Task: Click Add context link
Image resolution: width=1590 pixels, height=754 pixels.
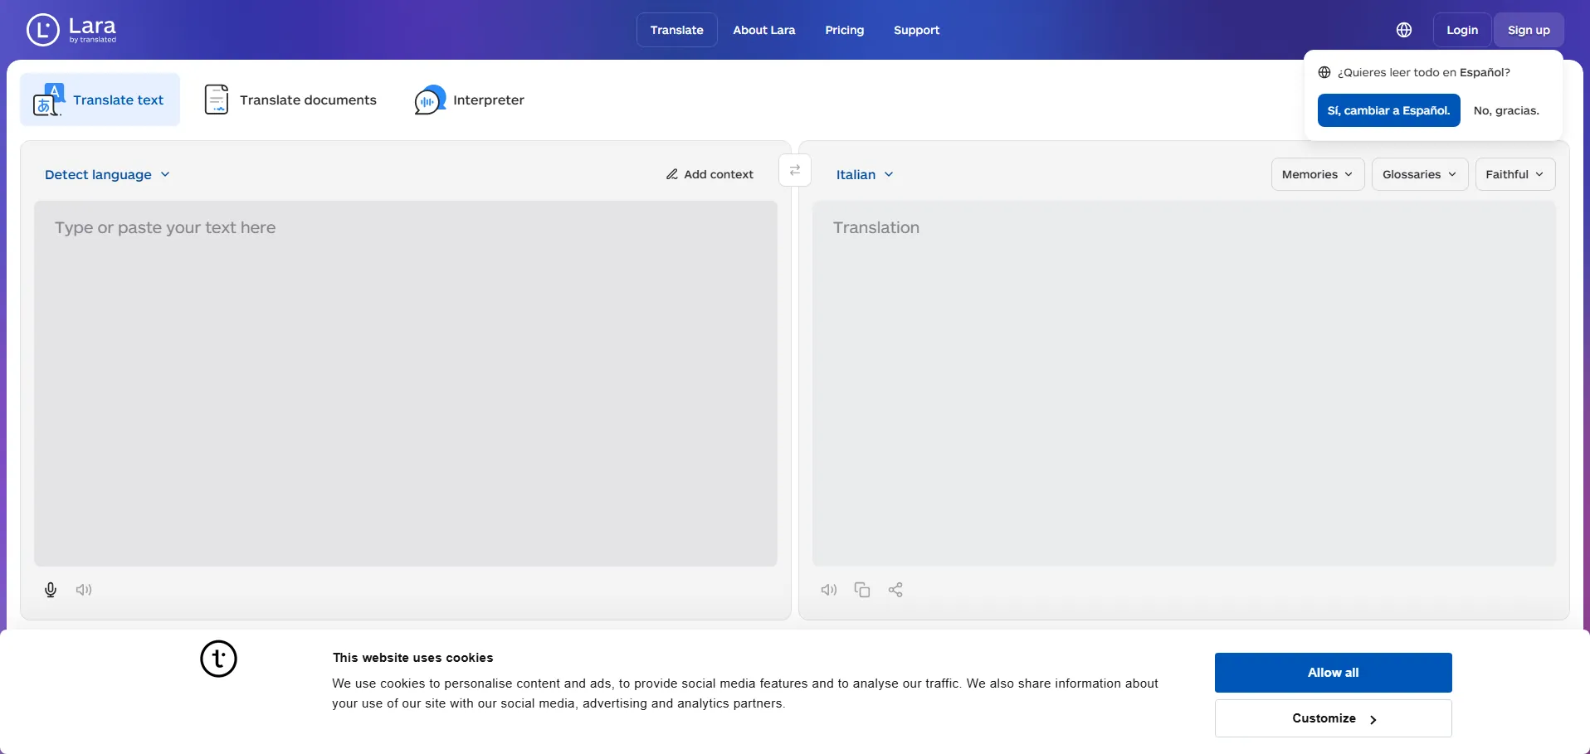Action: (x=710, y=174)
